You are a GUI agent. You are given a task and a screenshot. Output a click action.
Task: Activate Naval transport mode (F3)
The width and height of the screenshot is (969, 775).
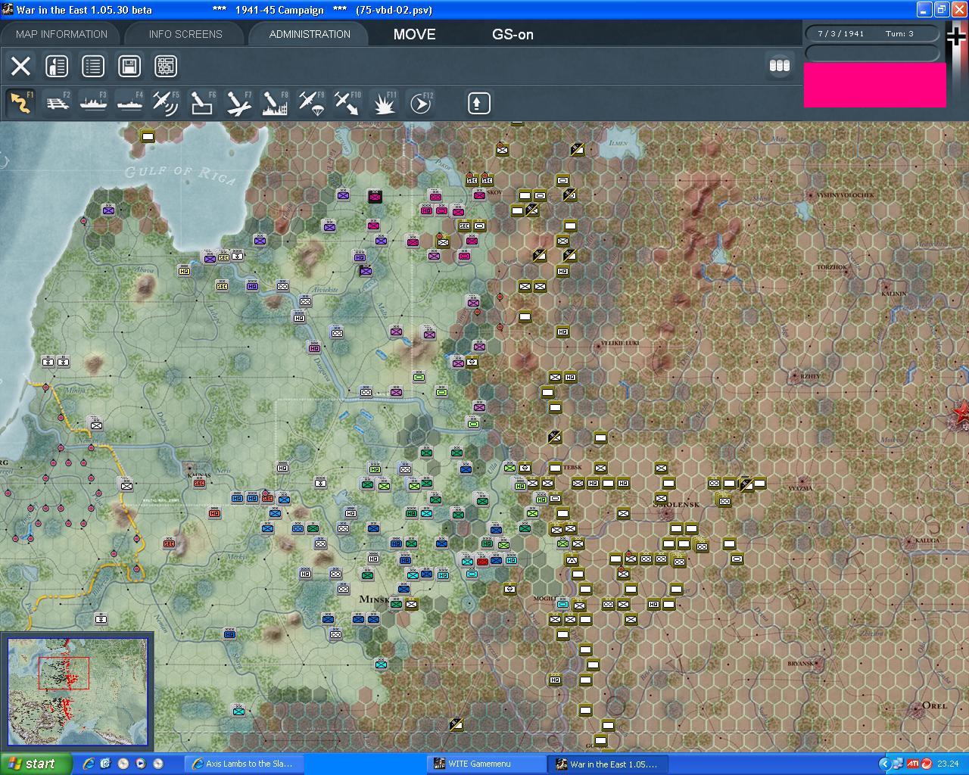(x=93, y=103)
